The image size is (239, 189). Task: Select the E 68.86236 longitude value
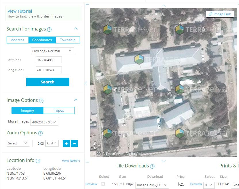[x=52, y=173]
